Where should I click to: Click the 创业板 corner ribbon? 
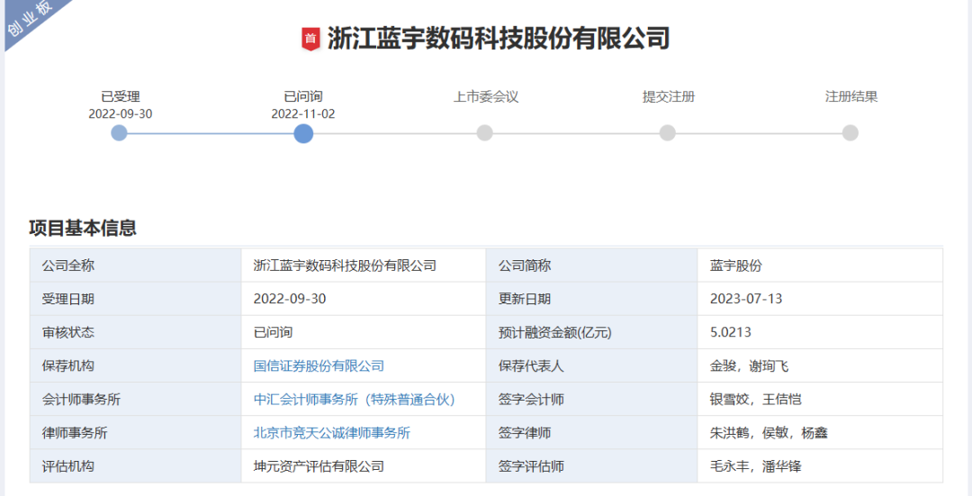tap(30, 19)
